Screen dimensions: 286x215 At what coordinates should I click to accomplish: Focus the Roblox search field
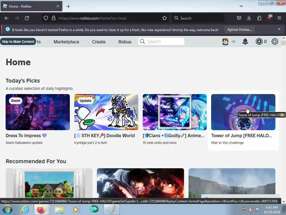(161, 41)
